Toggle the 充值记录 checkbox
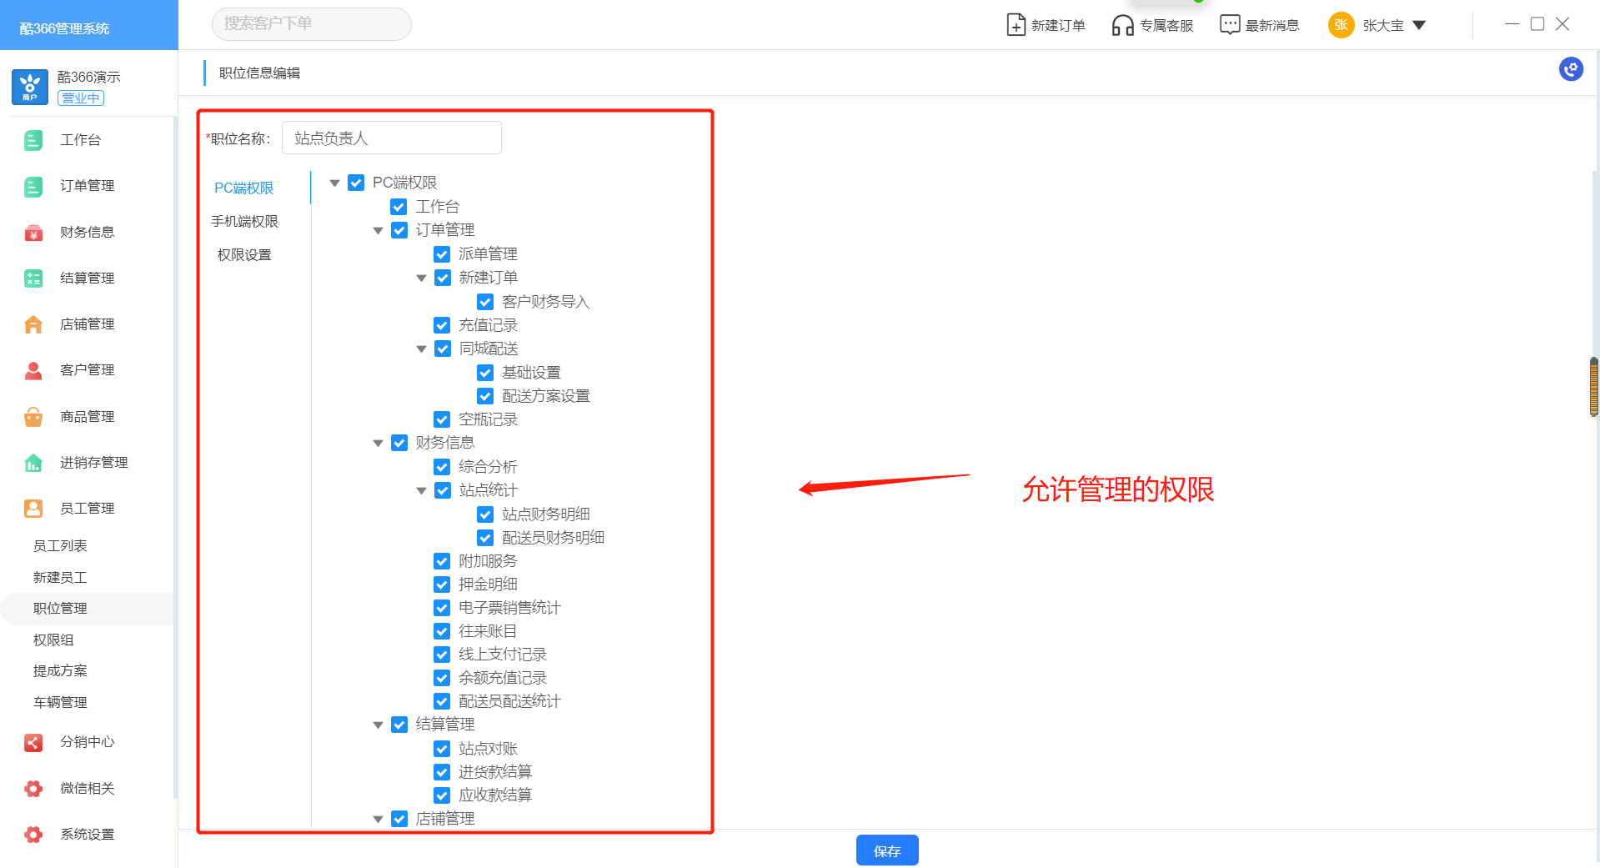The height and width of the screenshot is (868, 1600). click(x=442, y=325)
